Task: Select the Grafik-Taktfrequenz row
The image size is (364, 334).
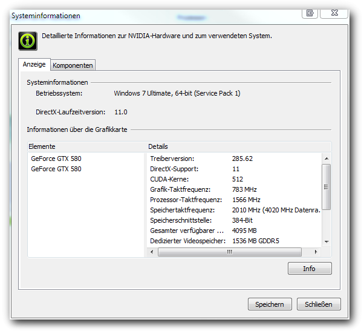Action: pos(235,189)
